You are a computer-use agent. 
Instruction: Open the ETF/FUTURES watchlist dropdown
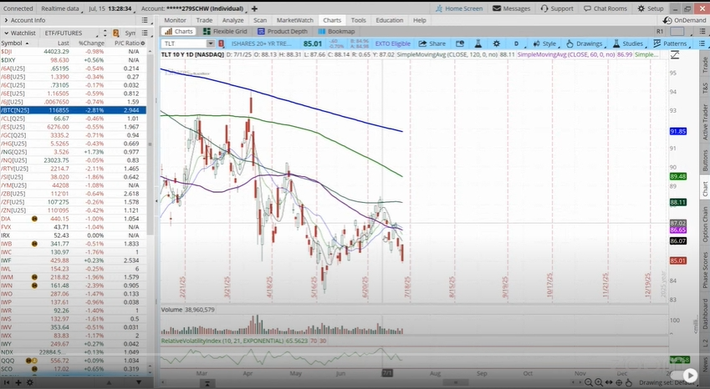(x=70, y=33)
